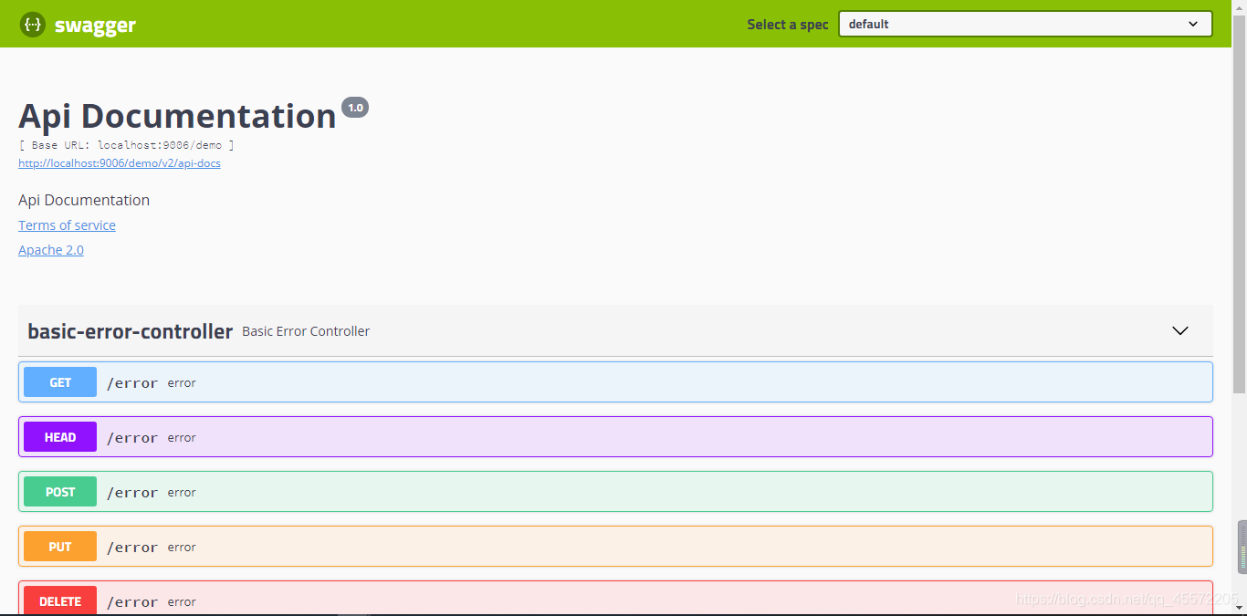Select the basic-error-controller heading
The height and width of the screenshot is (616, 1247).
(x=130, y=331)
